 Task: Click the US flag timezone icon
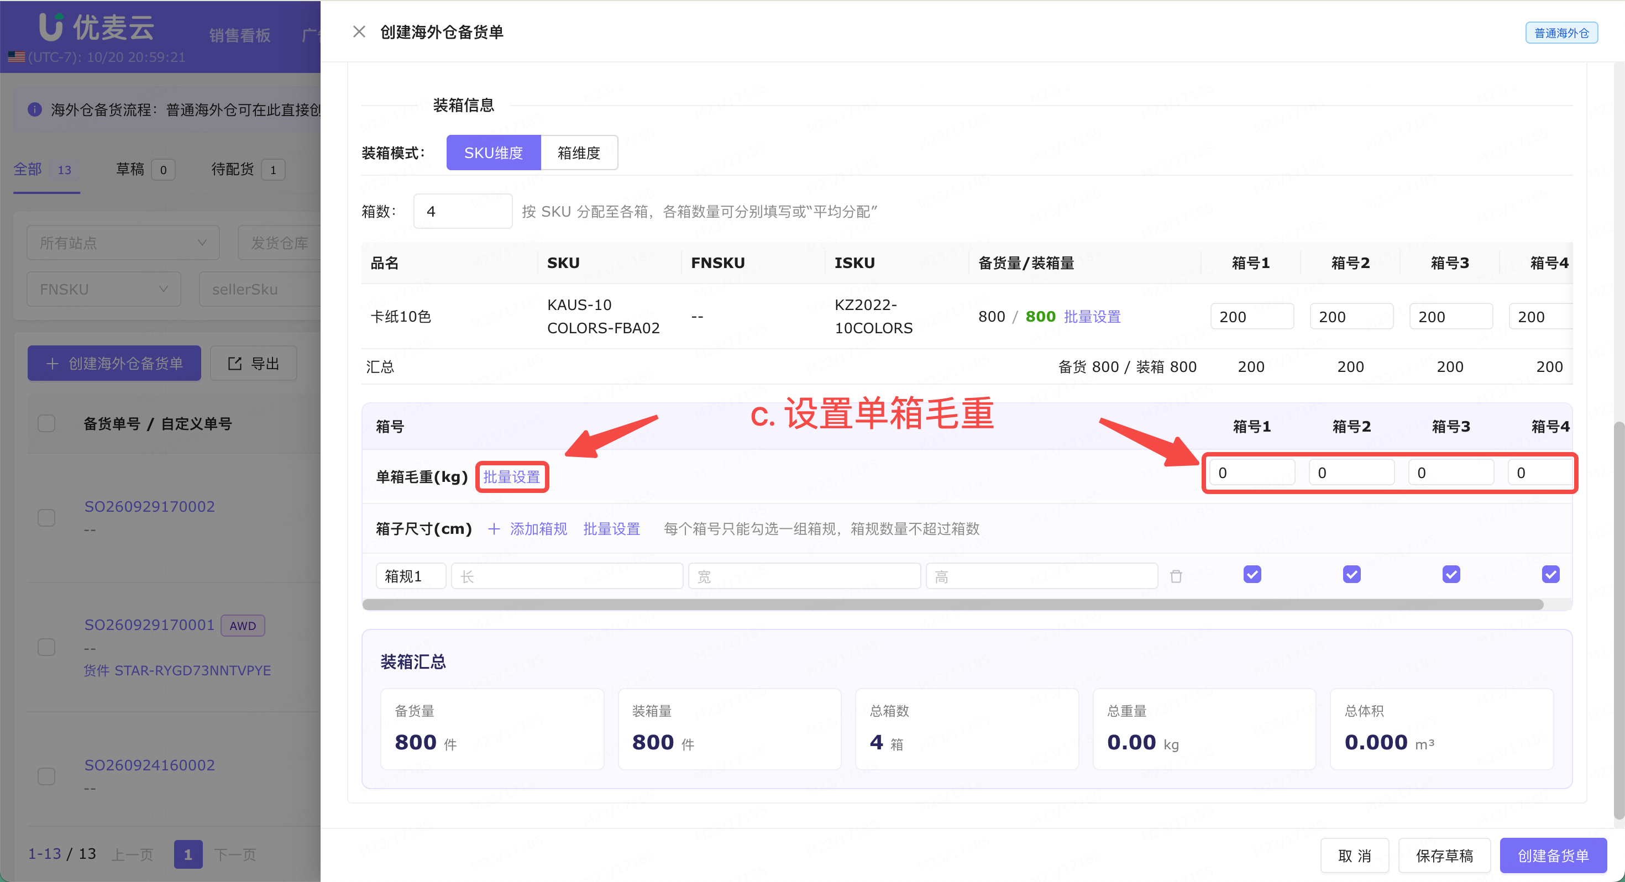(x=17, y=57)
